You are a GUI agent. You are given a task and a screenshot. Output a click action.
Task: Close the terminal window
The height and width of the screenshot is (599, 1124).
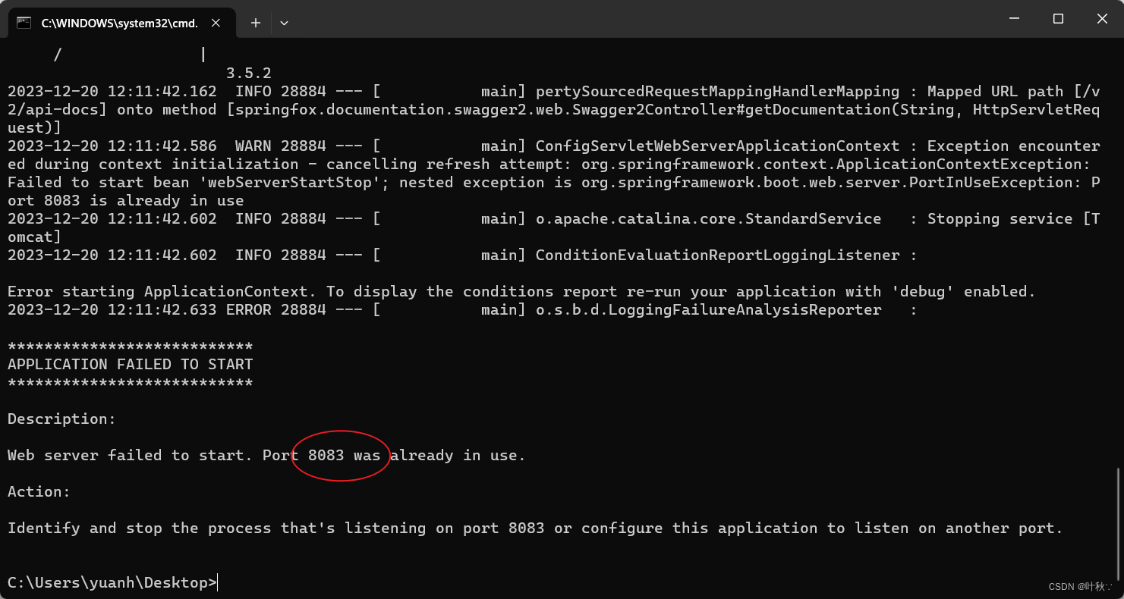coord(1102,19)
